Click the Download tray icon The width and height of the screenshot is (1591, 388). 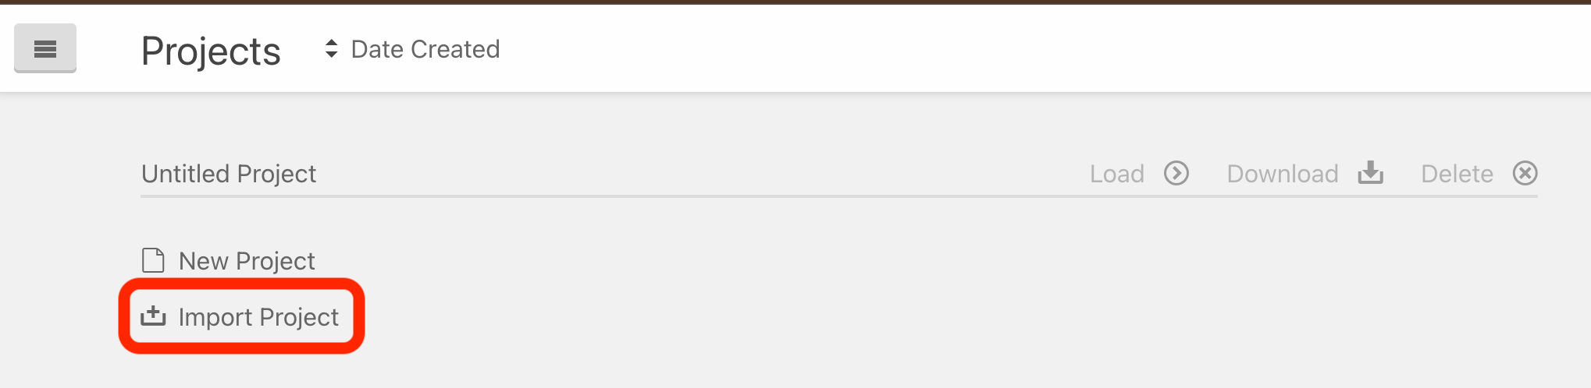(x=1371, y=173)
